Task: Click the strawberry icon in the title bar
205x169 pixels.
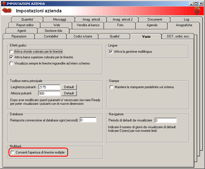Action: point(4,4)
